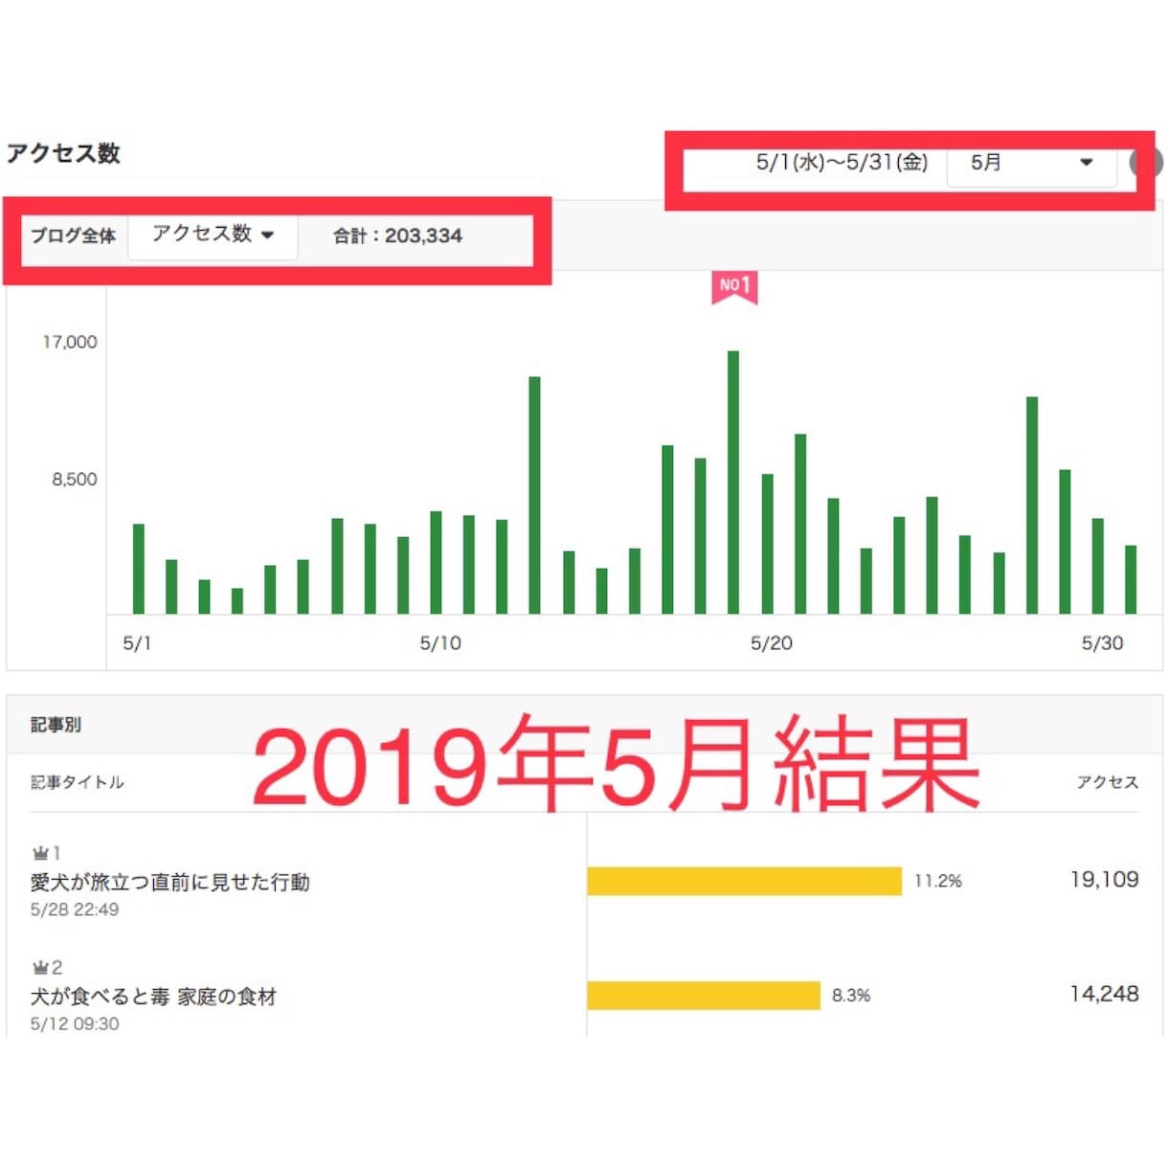Screen dimensions: 1168x1168
Task: Click the tallest green bar under NO1
Action: pyautogui.click(x=733, y=483)
